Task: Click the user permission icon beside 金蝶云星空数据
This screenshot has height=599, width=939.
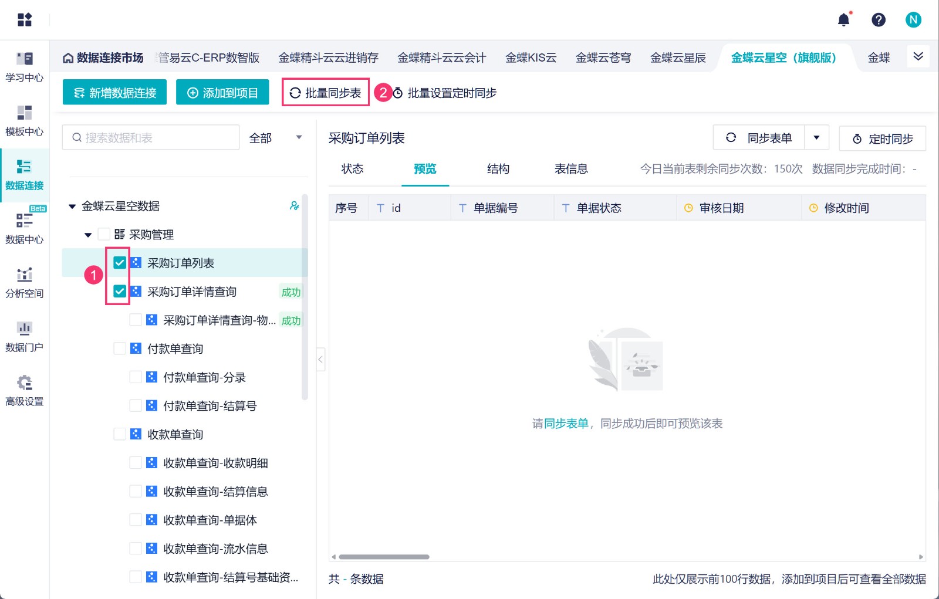Action: pos(294,206)
